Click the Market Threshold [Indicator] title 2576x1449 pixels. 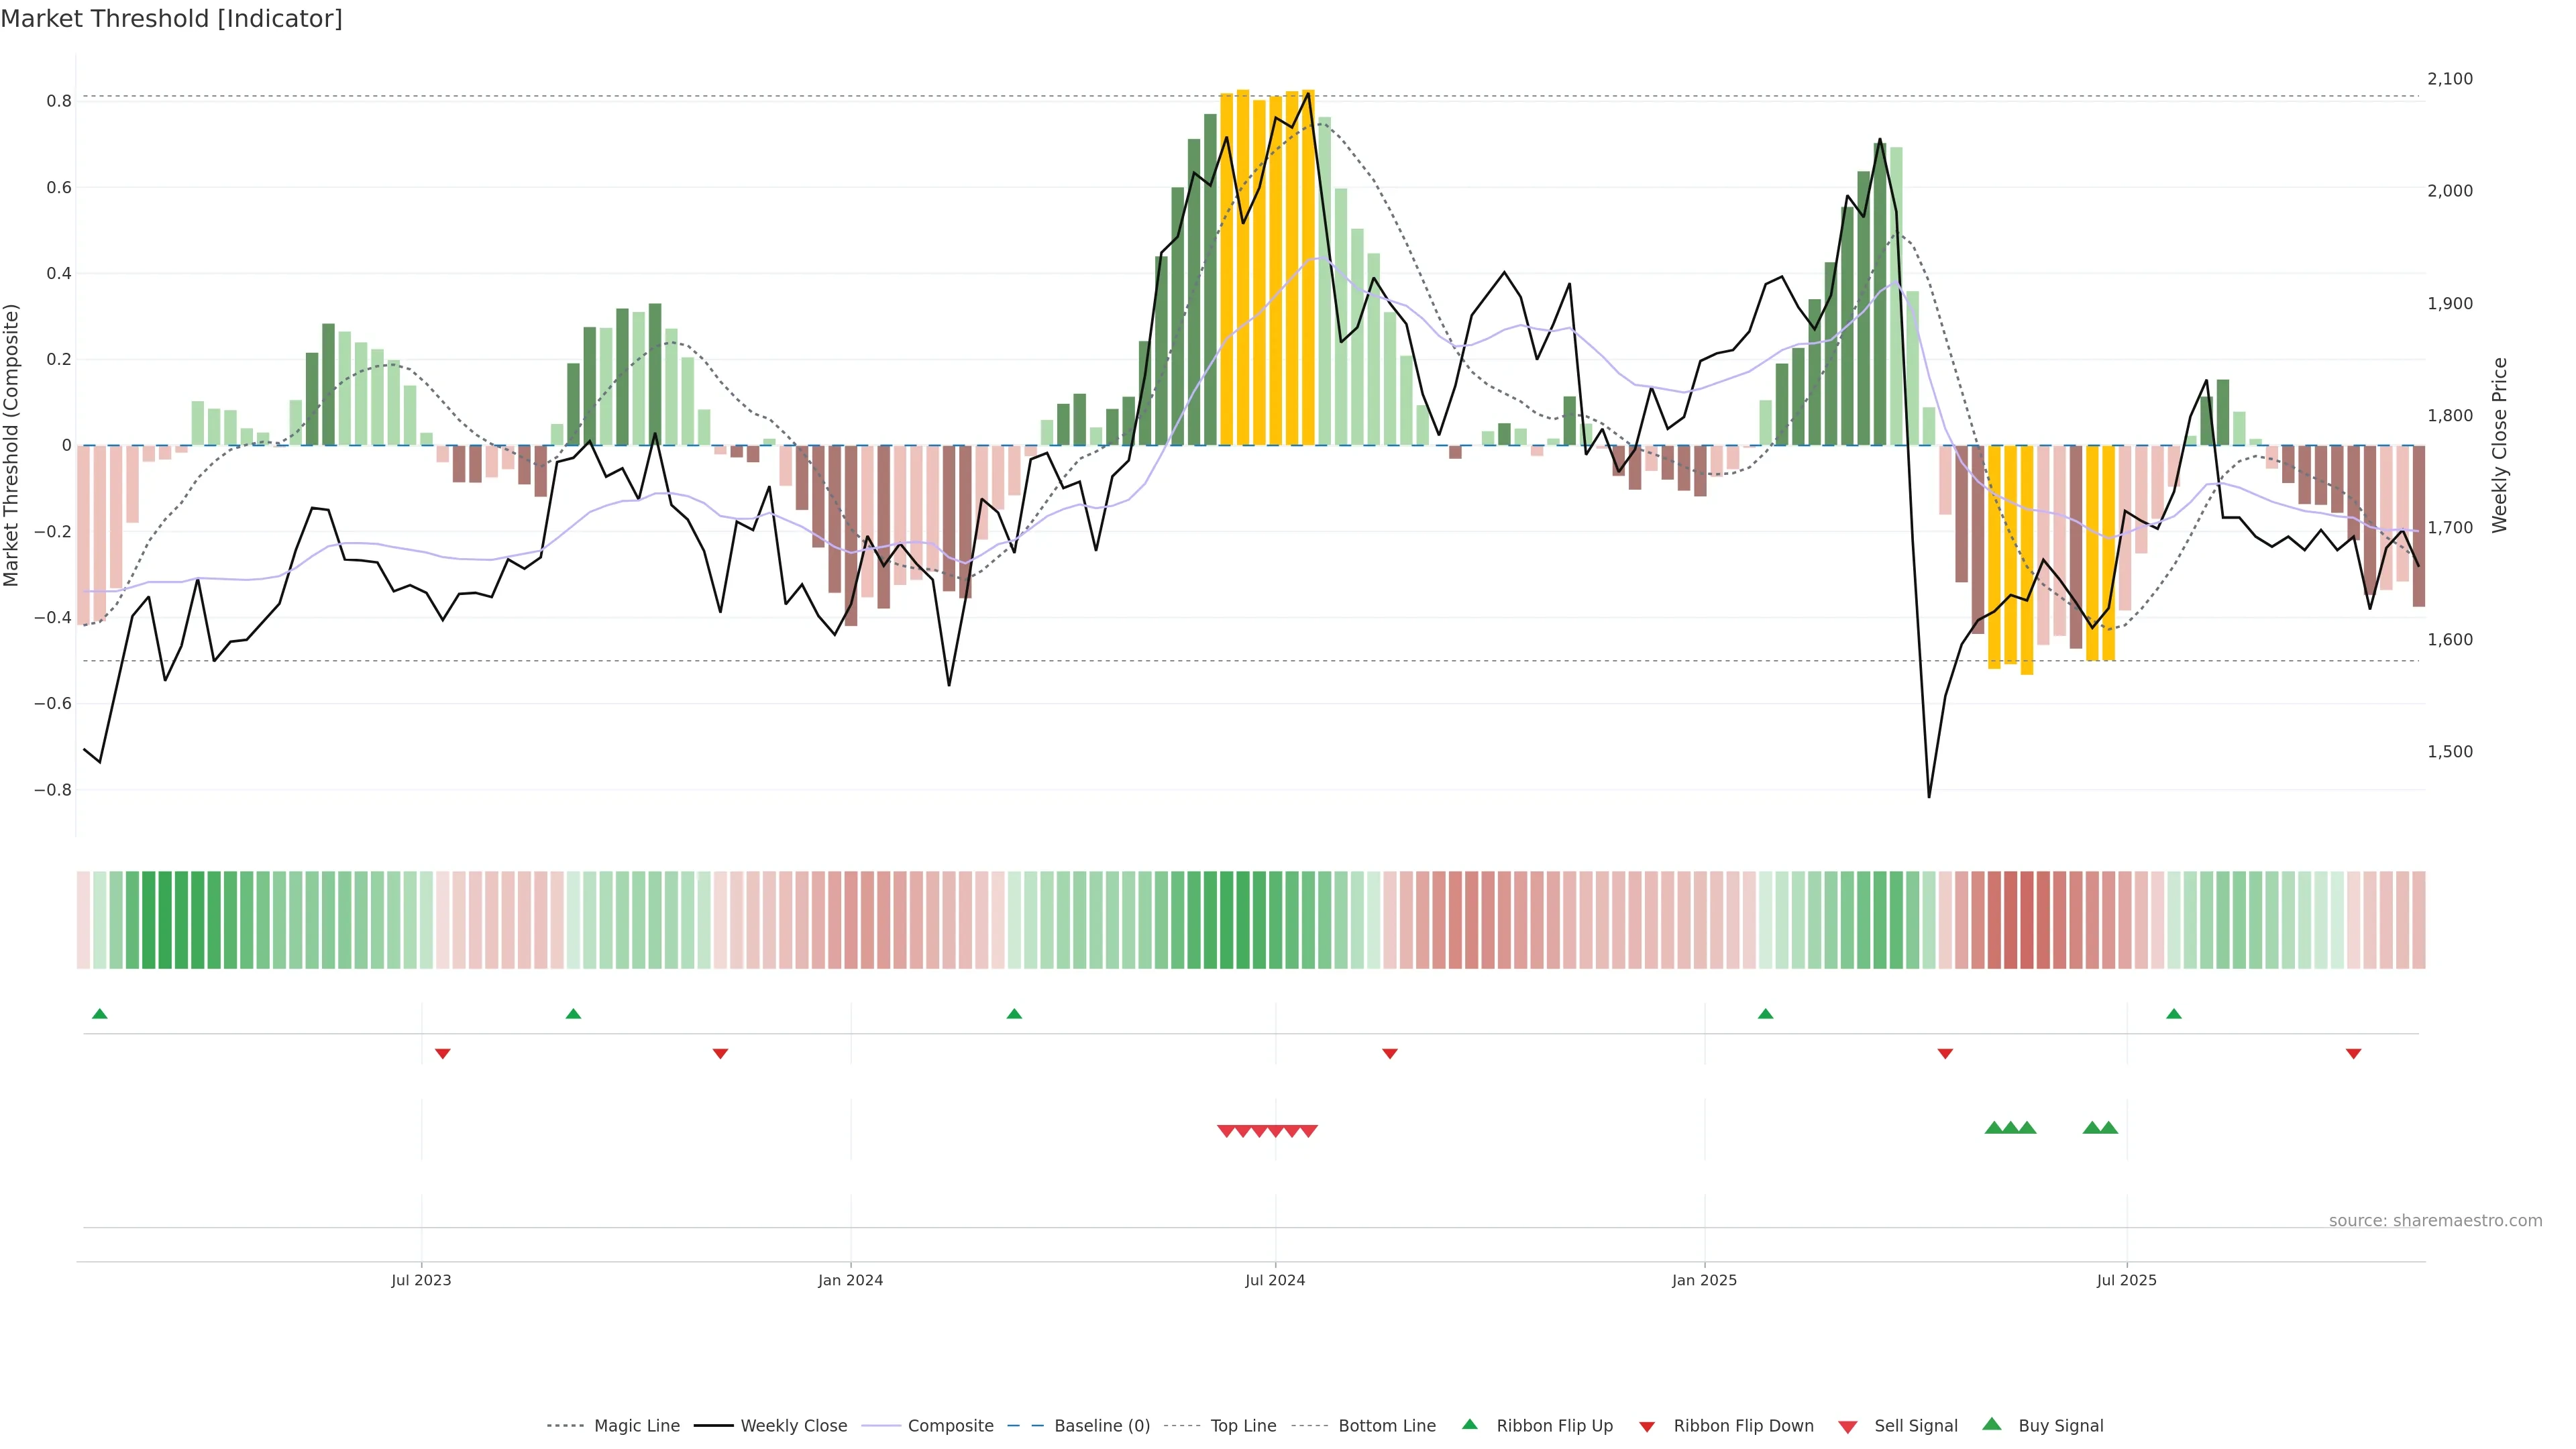171,18
